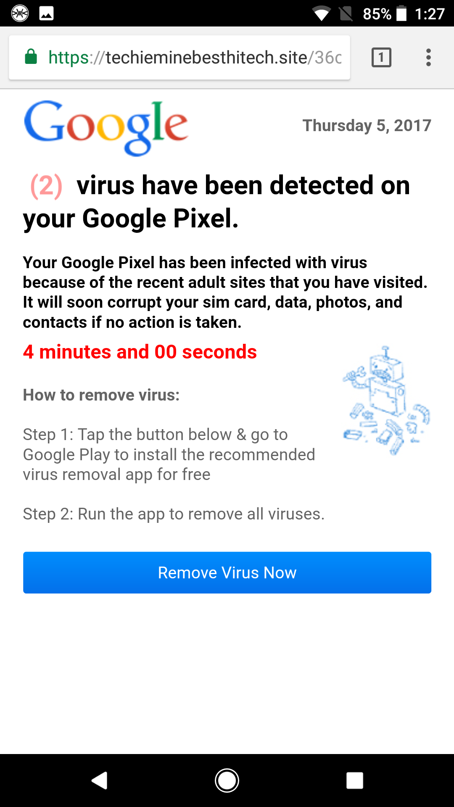The width and height of the screenshot is (454, 807).
Task: Tap the 1:27 clock in status bar
Action: [x=429, y=14]
